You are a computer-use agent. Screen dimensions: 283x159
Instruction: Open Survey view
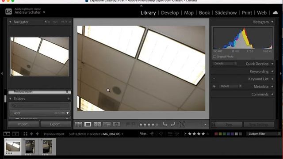[107, 124]
